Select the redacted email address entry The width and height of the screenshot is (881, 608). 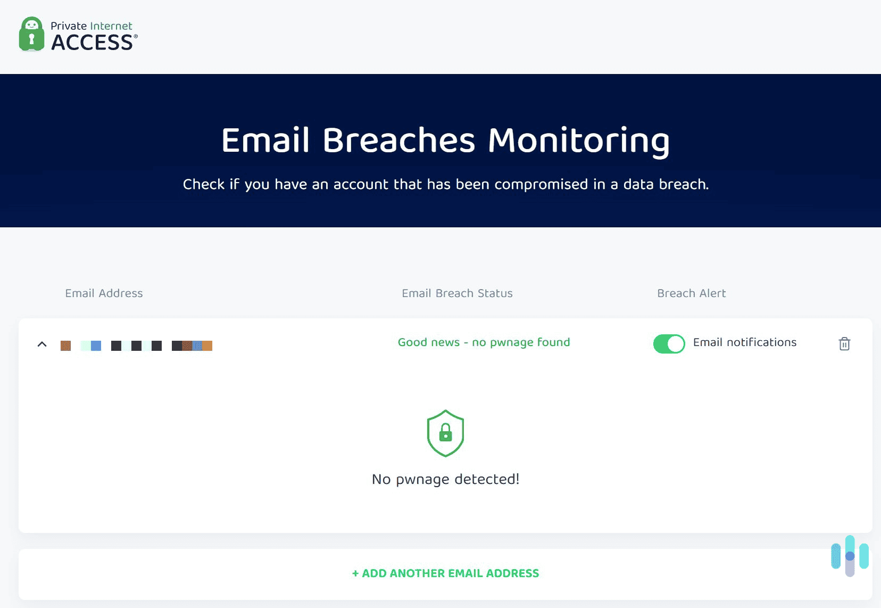click(136, 345)
